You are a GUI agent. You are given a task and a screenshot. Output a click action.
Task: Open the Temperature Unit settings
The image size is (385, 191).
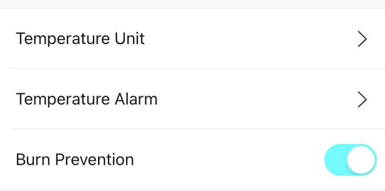pyautogui.click(x=192, y=39)
